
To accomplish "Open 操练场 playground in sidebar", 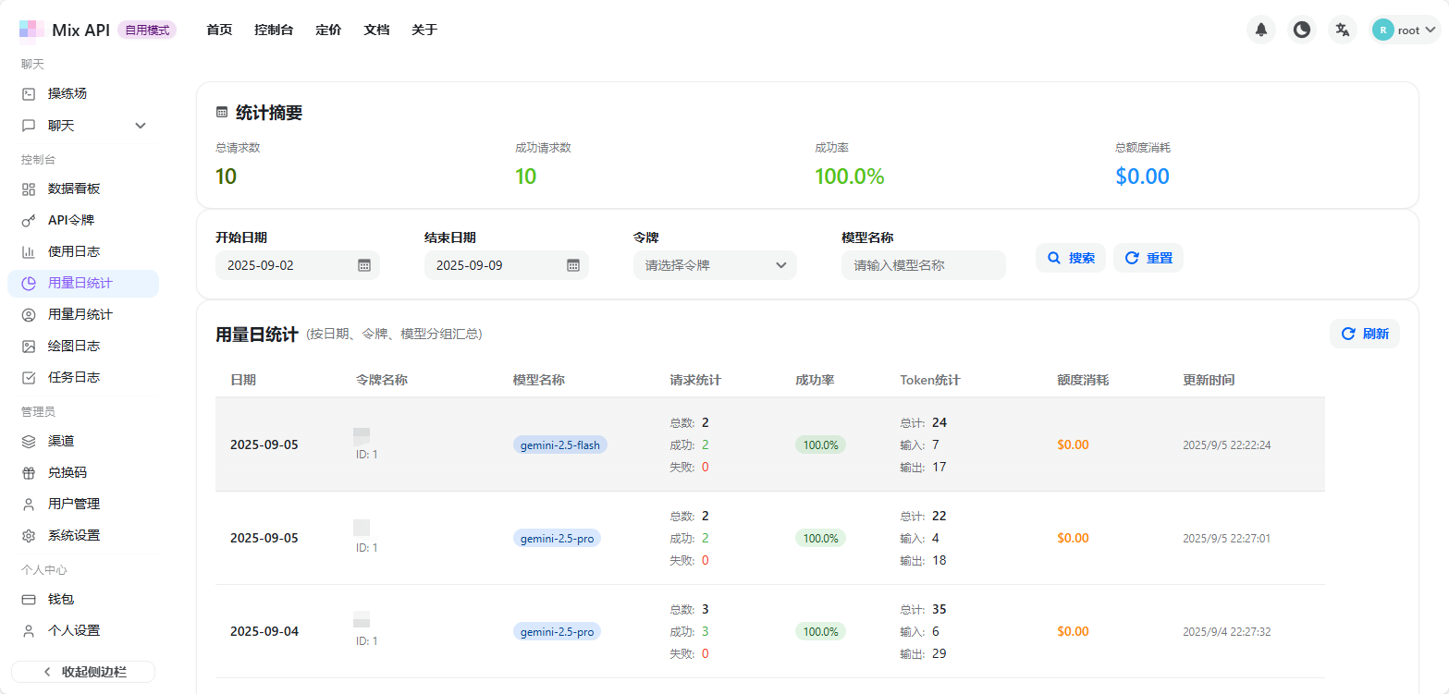I will [x=68, y=93].
